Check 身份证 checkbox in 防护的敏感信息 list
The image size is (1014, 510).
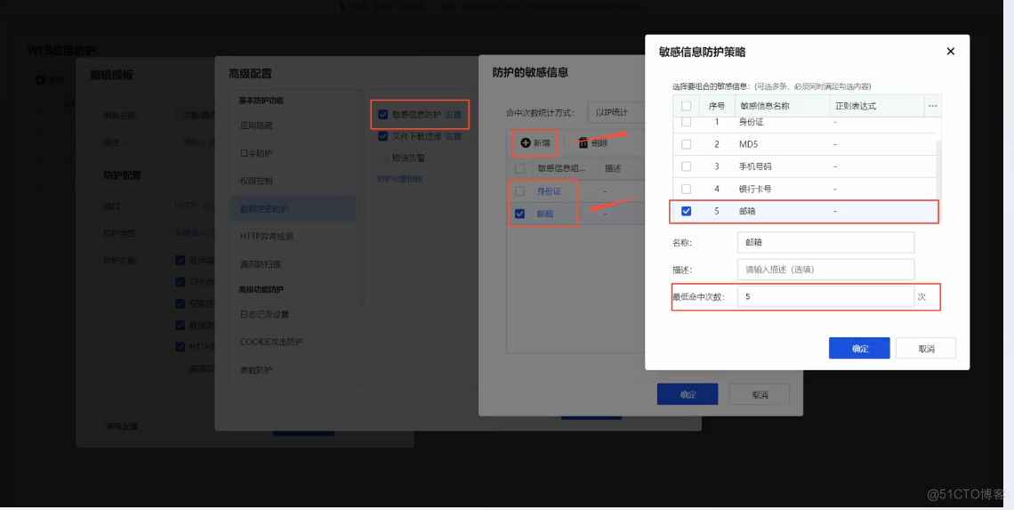[x=520, y=191]
